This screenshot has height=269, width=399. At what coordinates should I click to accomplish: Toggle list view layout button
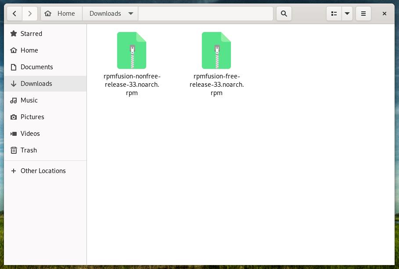point(334,14)
